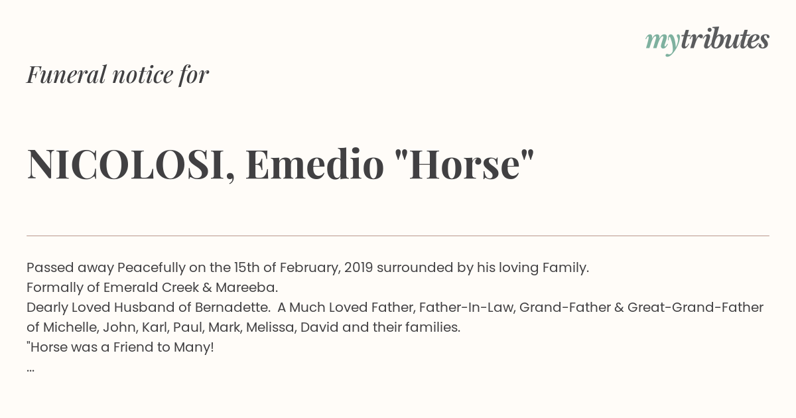Click the word 'tributes' in the logo

tap(725, 40)
